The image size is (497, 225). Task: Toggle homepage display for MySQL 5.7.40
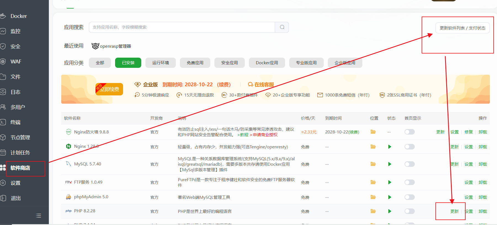(x=410, y=164)
